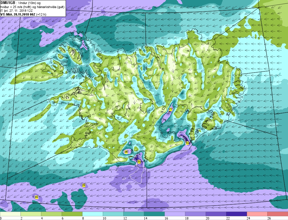The image size is (288, 220).
Task: Select the 6-8 m/s olive green swatch
Action: click(72, 214)
